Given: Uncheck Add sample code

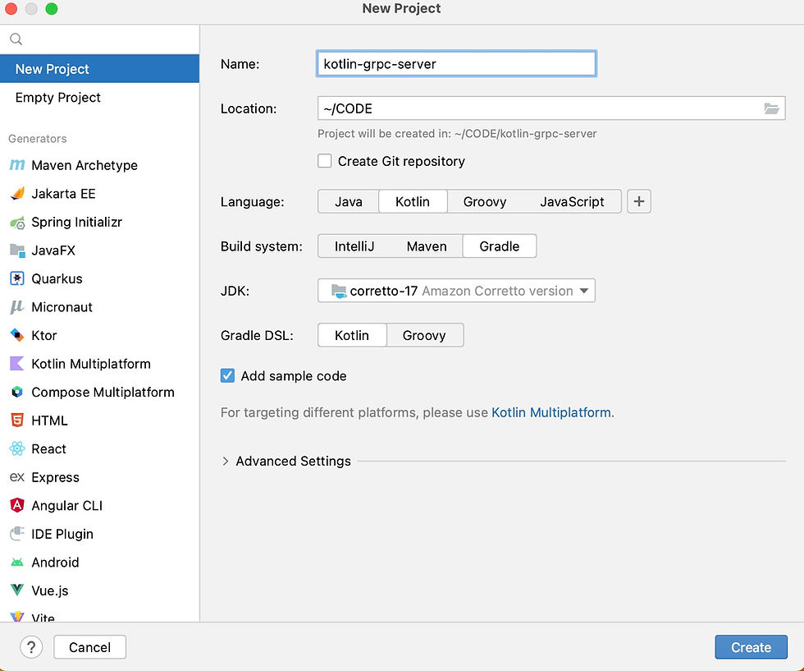Looking at the screenshot, I should click(x=228, y=376).
